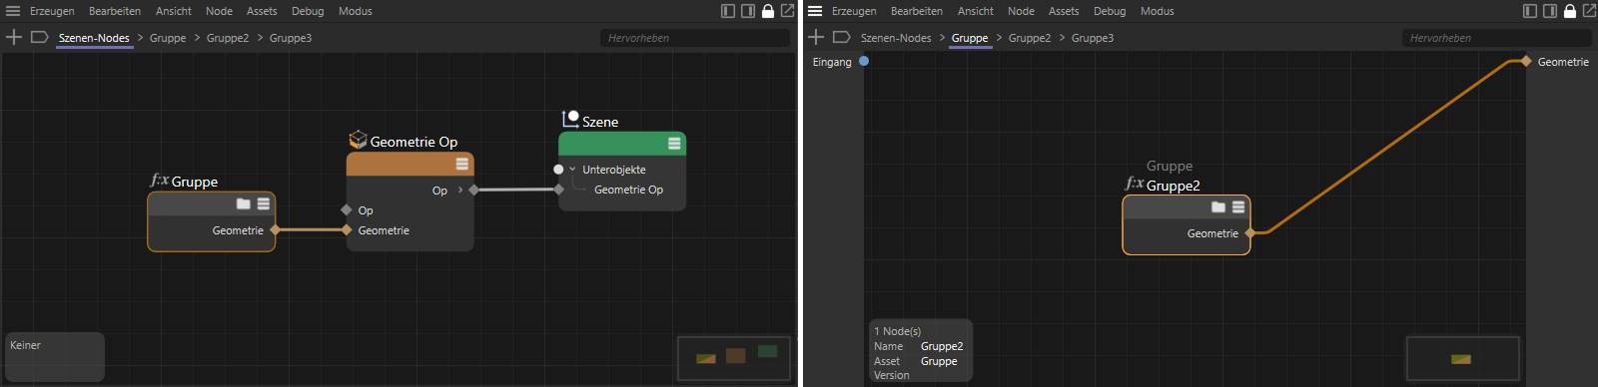Viewport: 1598px width, 387px height.
Task: Click the plus icon in the left editor's breadcrumb bar
Action: coord(14,37)
